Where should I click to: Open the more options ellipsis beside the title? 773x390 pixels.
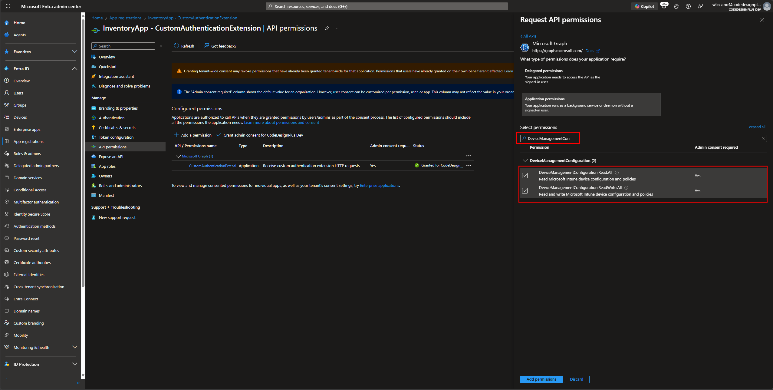(337, 28)
